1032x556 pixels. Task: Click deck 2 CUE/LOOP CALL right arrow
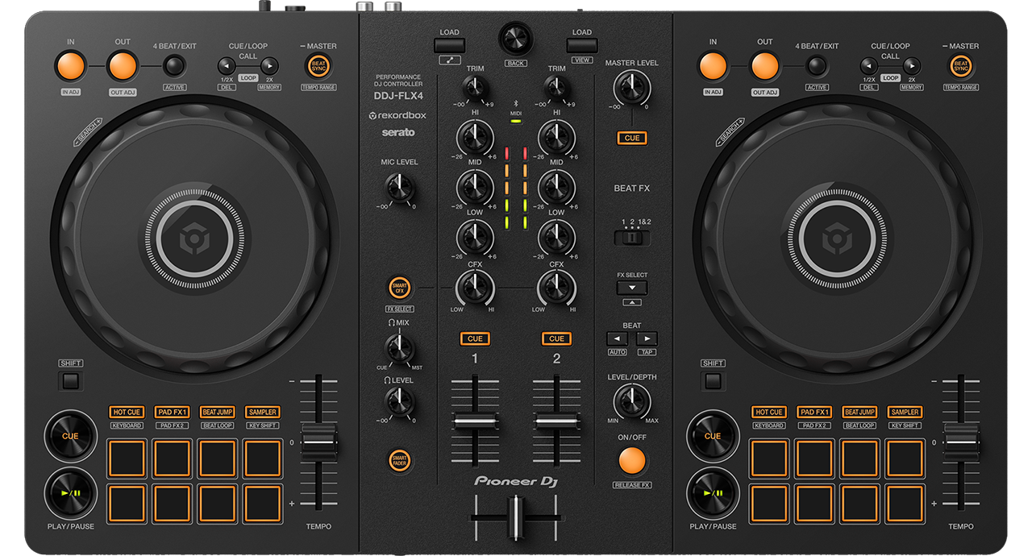click(x=912, y=66)
